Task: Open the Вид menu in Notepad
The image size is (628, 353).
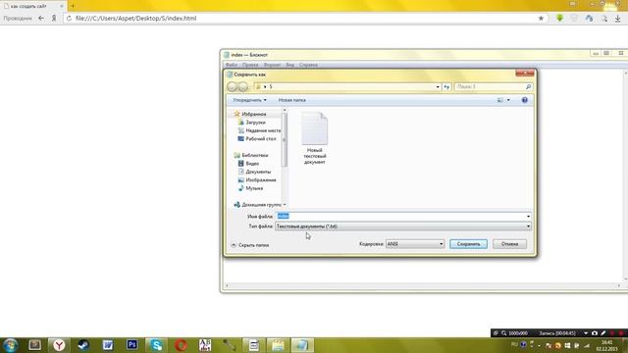Action: pos(290,65)
